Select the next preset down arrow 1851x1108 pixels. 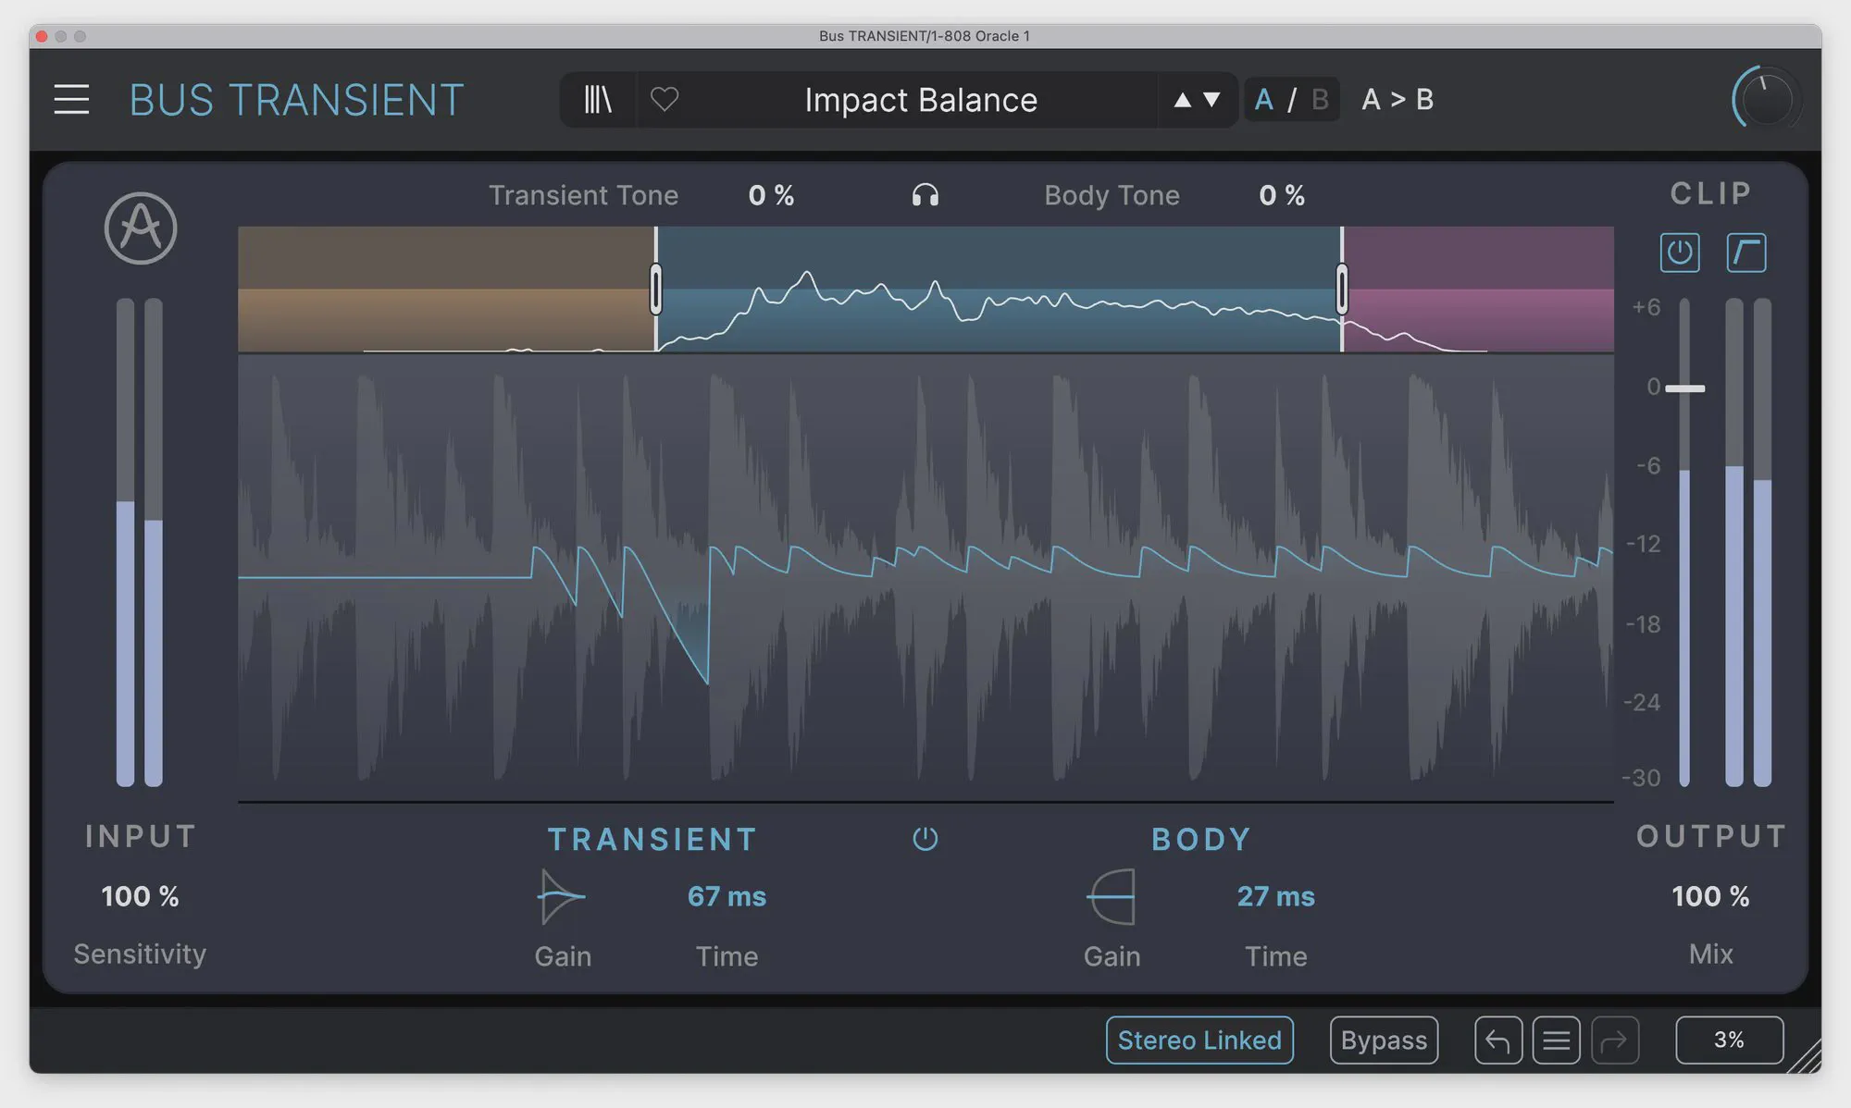[x=1211, y=100]
